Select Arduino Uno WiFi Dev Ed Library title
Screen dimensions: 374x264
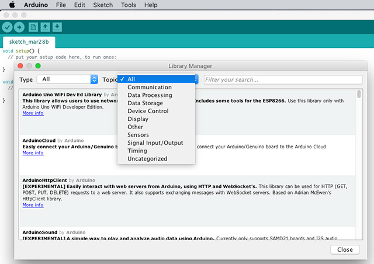(62, 95)
